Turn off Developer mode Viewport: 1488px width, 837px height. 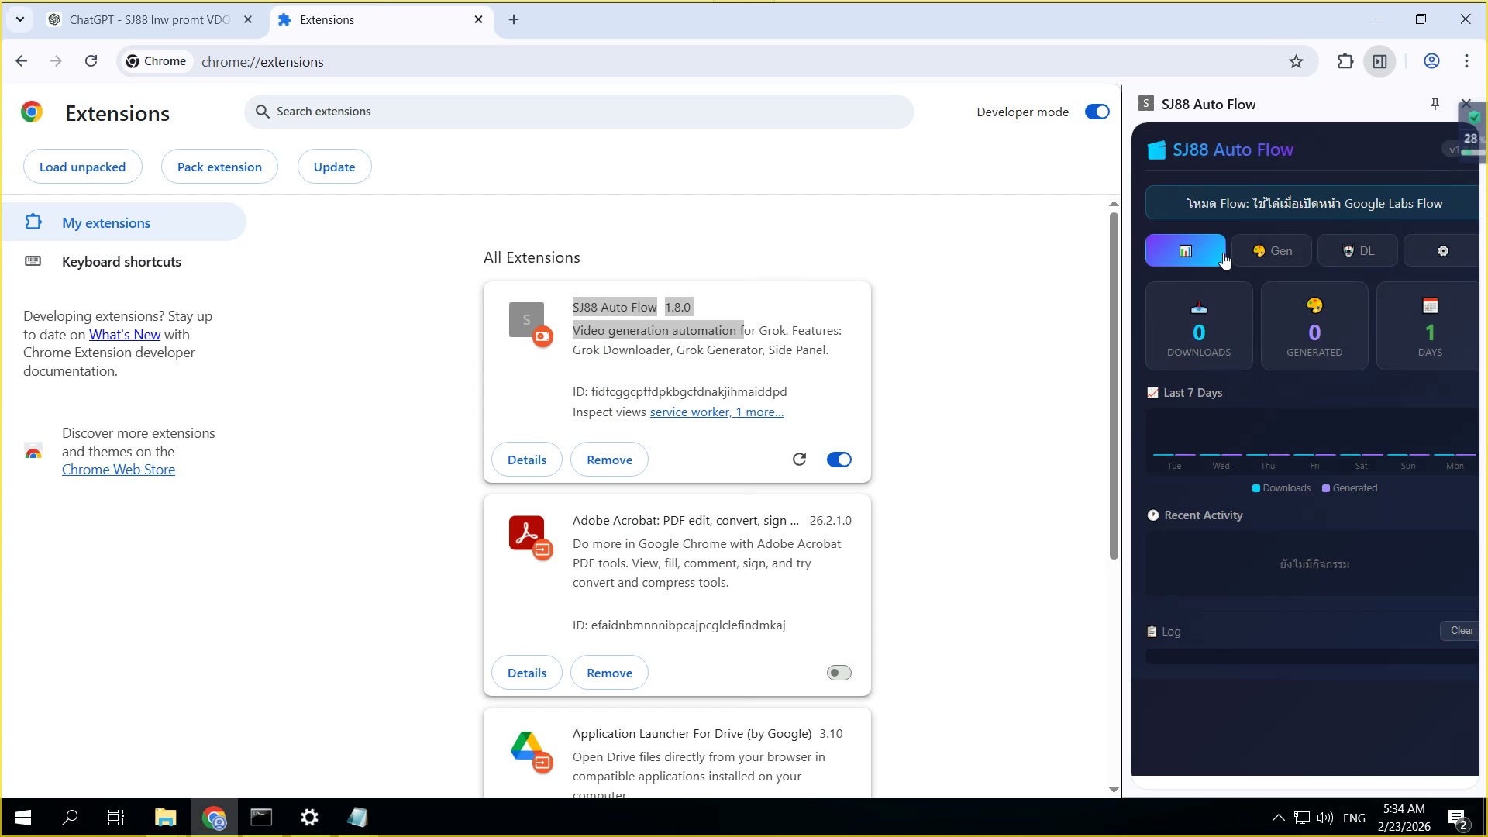pyautogui.click(x=1097, y=112)
